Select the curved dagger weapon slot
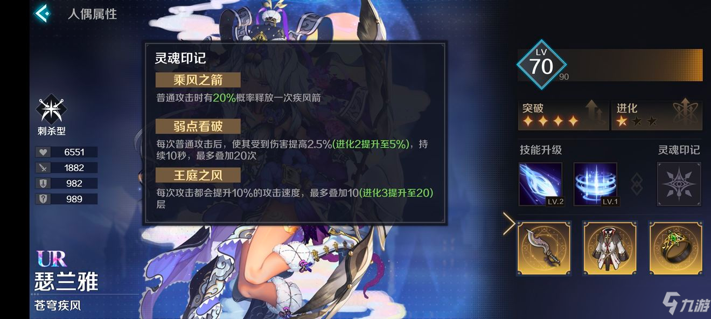The width and height of the screenshot is (711, 319). [544, 248]
